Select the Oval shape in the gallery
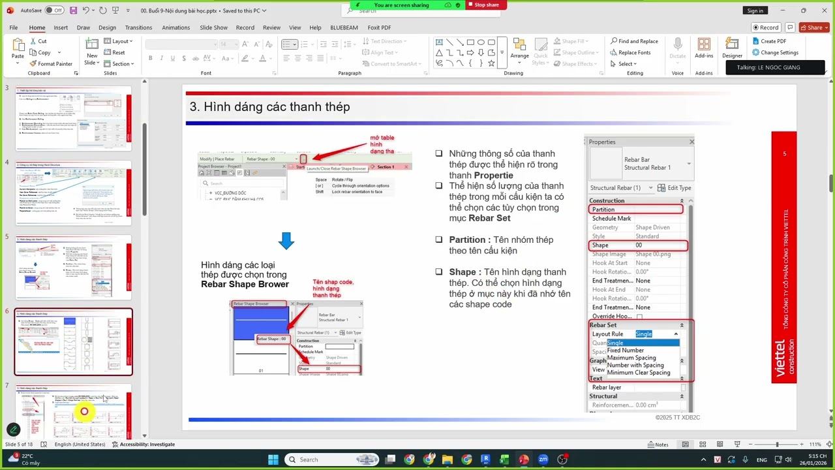Image resolution: width=835 pixels, height=470 pixels. pos(481,42)
